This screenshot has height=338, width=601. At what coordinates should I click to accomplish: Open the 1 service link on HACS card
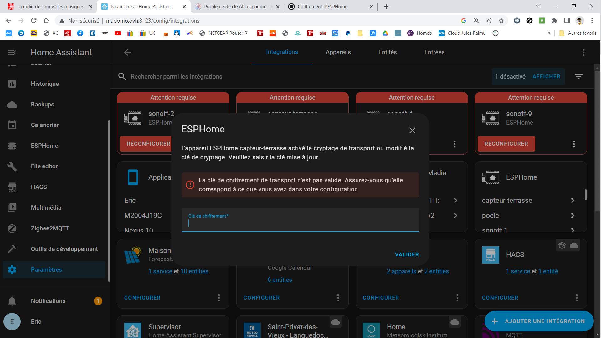(x=518, y=271)
